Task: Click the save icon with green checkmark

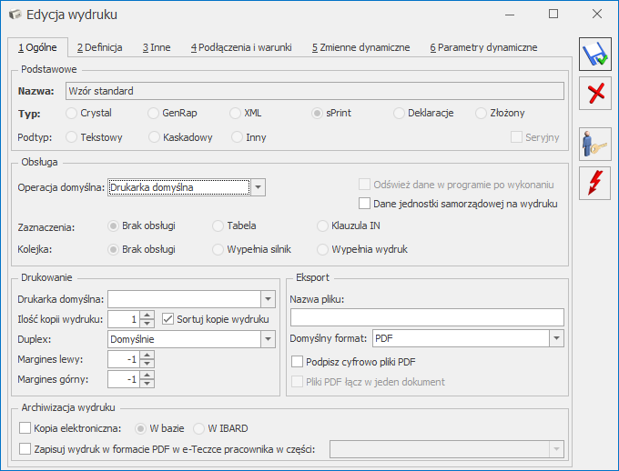Action: click(596, 55)
